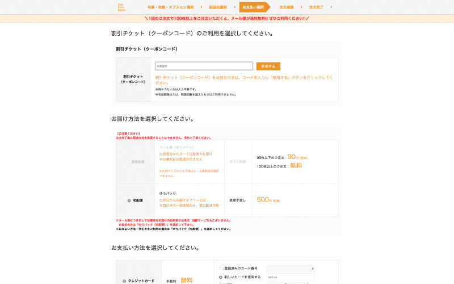Focus the coupon code input field
This screenshot has height=284, width=454.
coord(204,66)
